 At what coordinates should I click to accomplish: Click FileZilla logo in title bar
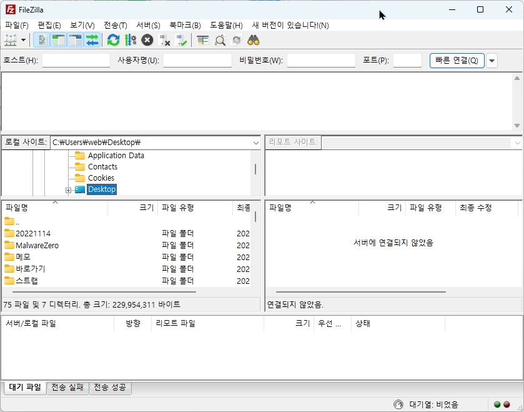(x=11, y=10)
